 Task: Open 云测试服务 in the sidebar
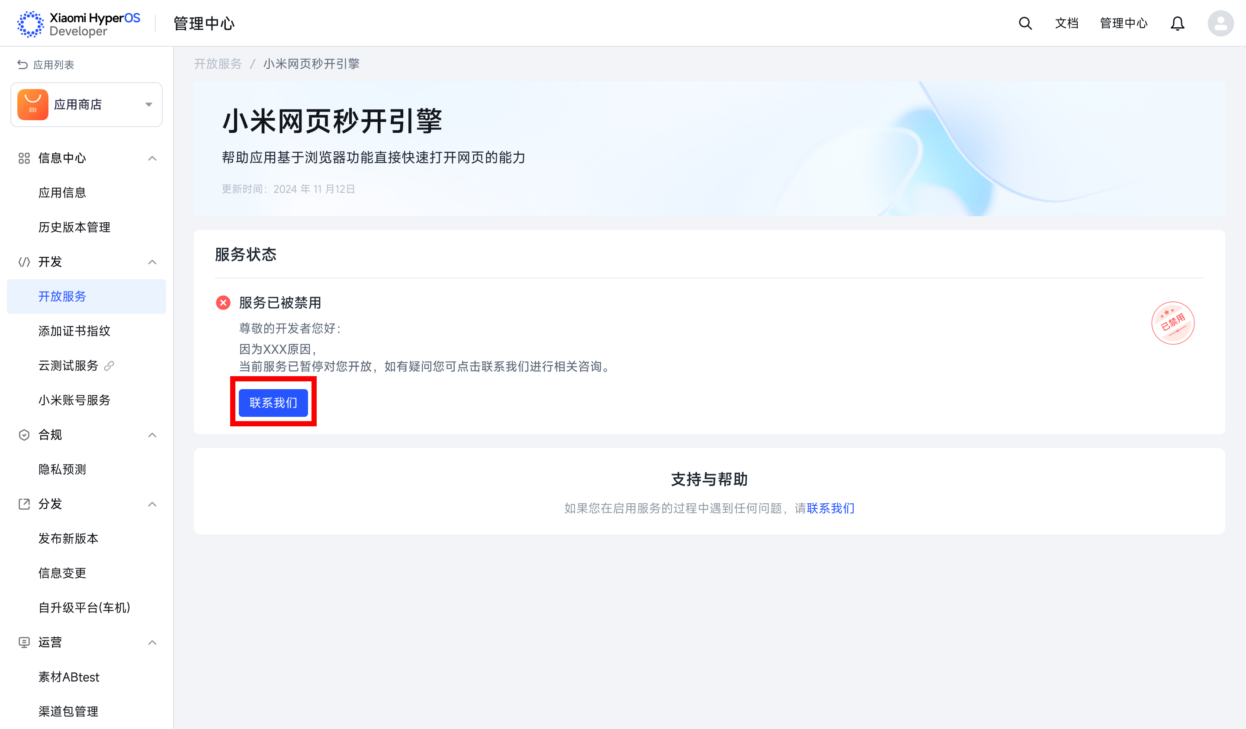(x=87, y=366)
